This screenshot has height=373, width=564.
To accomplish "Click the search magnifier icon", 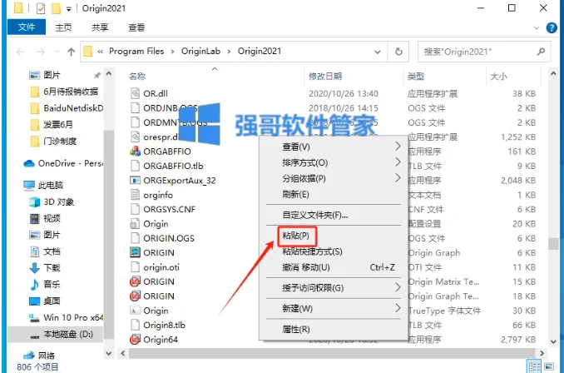I will point(541,52).
